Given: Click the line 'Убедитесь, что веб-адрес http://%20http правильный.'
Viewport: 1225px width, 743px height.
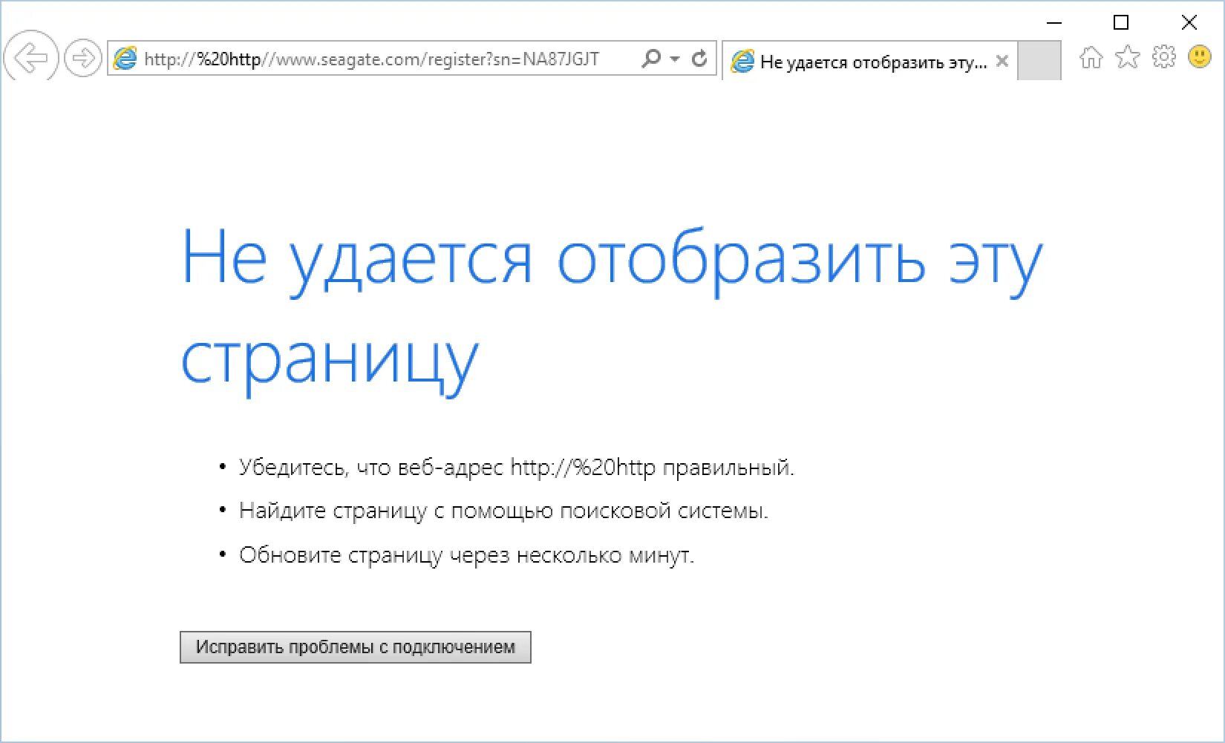Looking at the screenshot, I should click(516, 468).
